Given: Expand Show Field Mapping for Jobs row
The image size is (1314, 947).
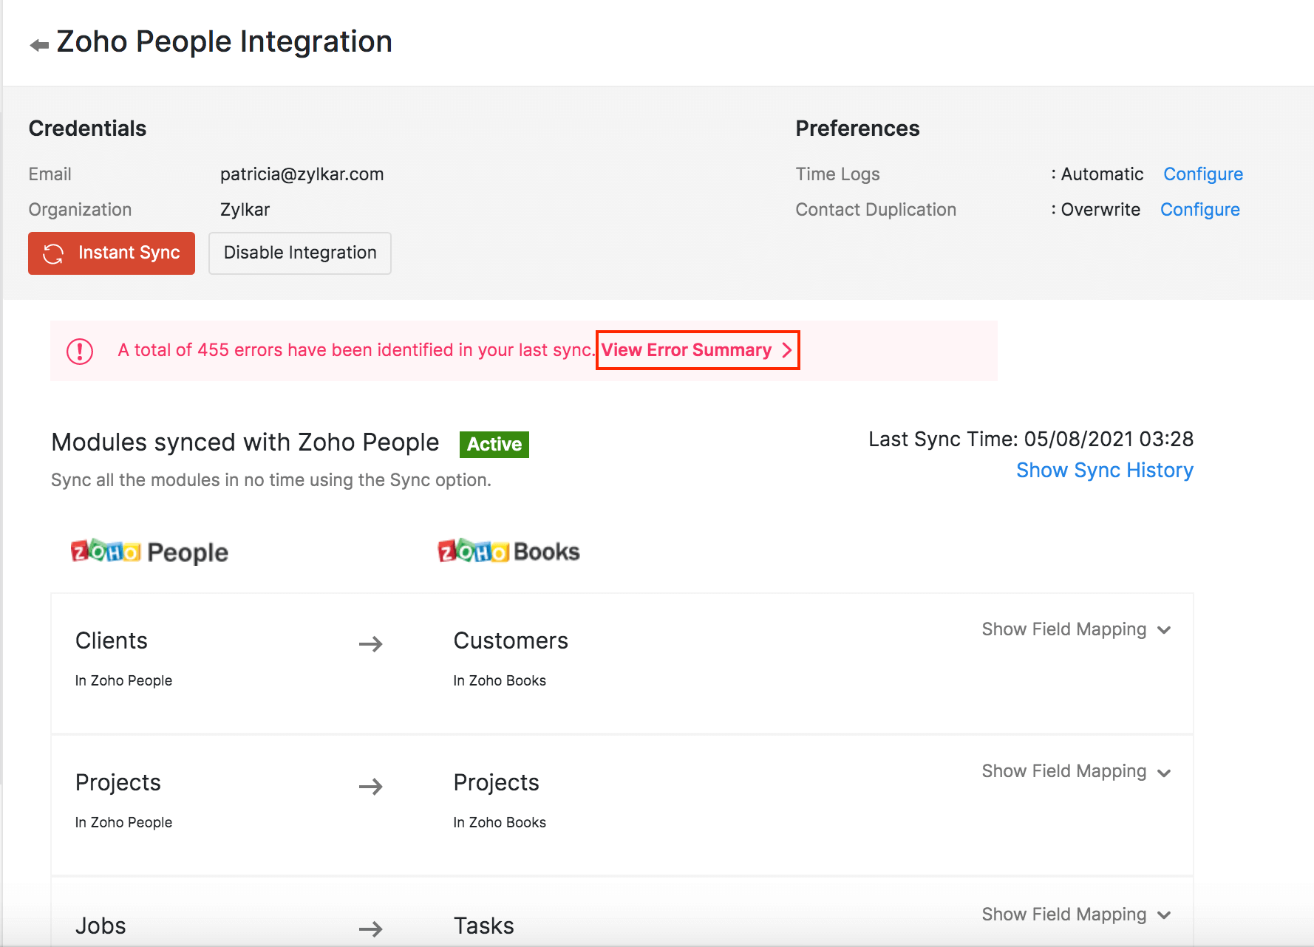Looking at the screenshot, I should (1076, 914).
